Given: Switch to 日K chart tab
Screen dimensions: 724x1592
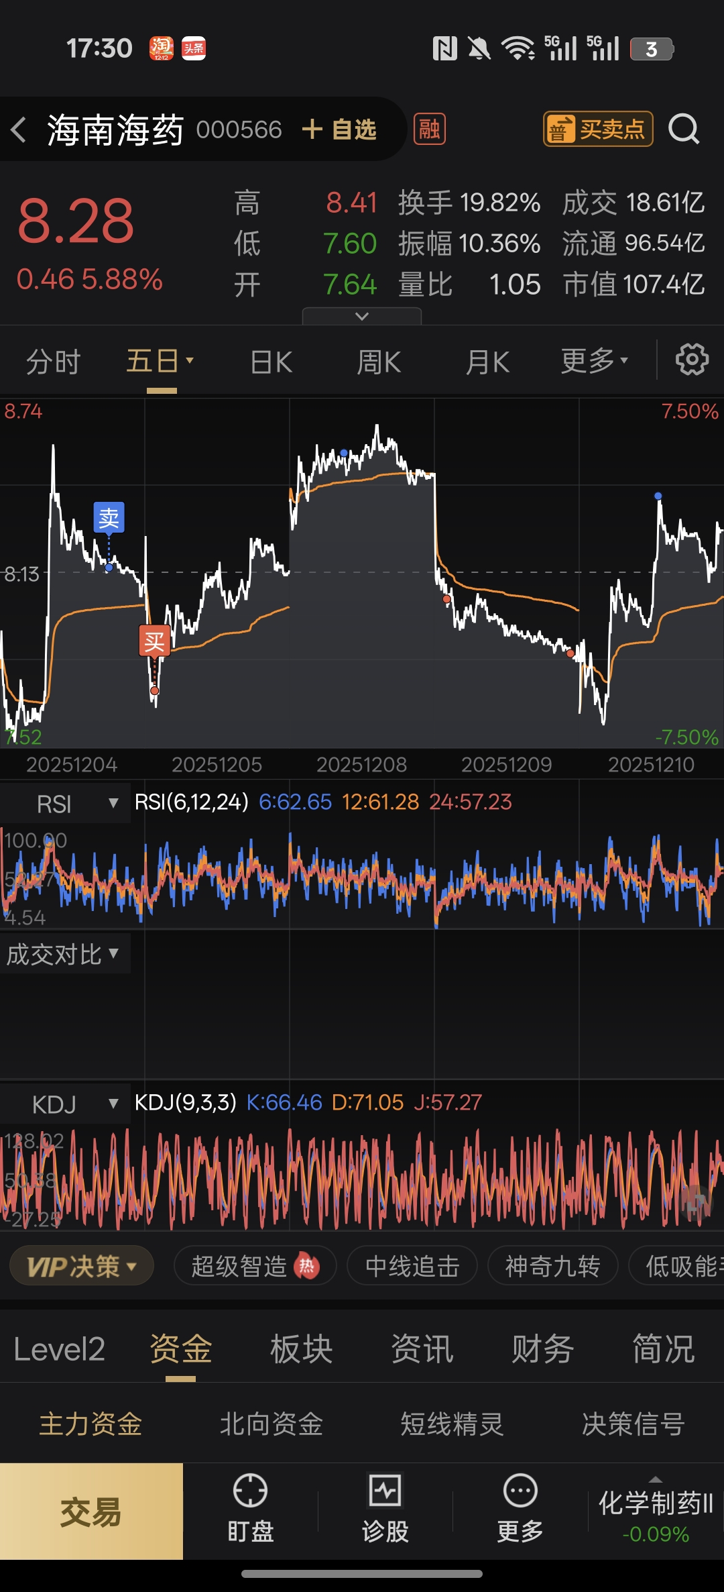Looking at the screenshot, I should click(271, 362).
